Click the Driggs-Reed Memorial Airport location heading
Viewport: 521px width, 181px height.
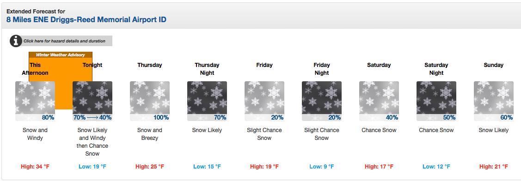86,19
